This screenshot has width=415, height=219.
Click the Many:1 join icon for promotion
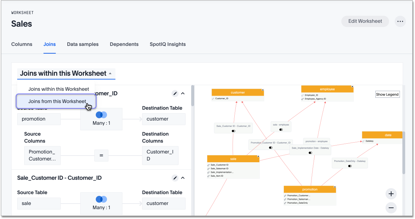click(101, 115)
